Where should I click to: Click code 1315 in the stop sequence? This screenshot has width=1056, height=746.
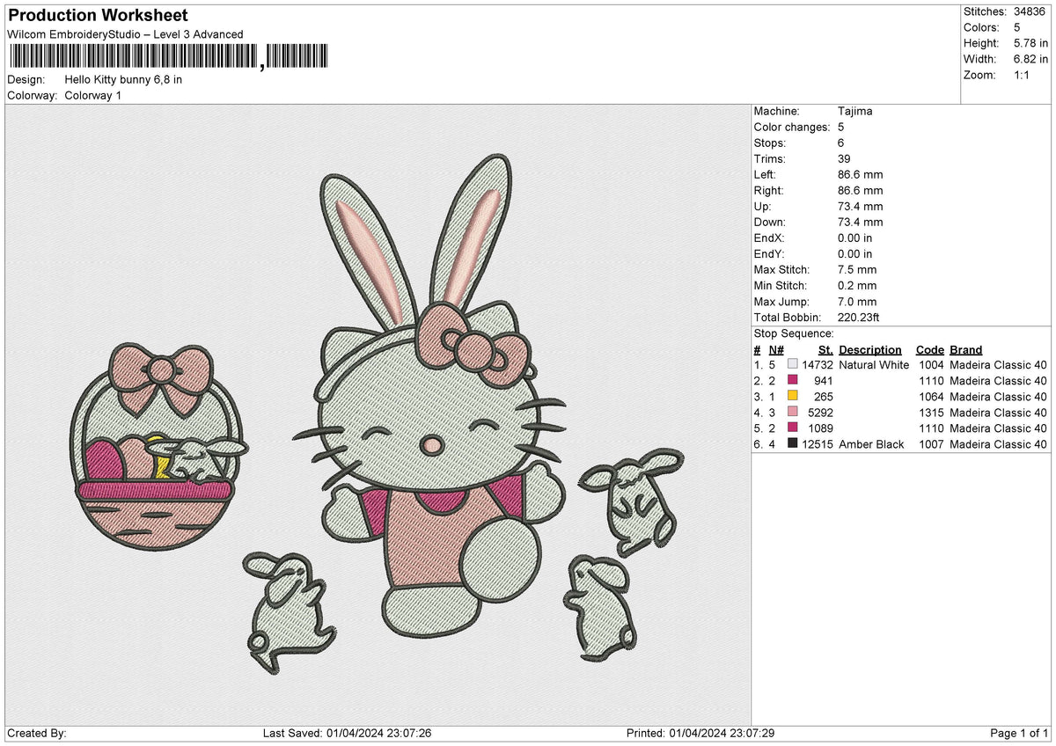coord(929,412)
